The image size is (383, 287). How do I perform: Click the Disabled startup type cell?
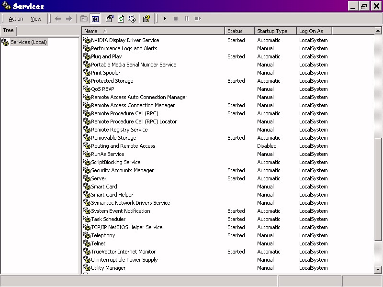coord(267,146)
